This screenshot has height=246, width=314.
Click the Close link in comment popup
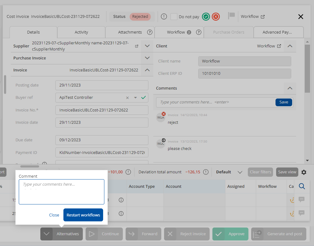pos(54,215)
